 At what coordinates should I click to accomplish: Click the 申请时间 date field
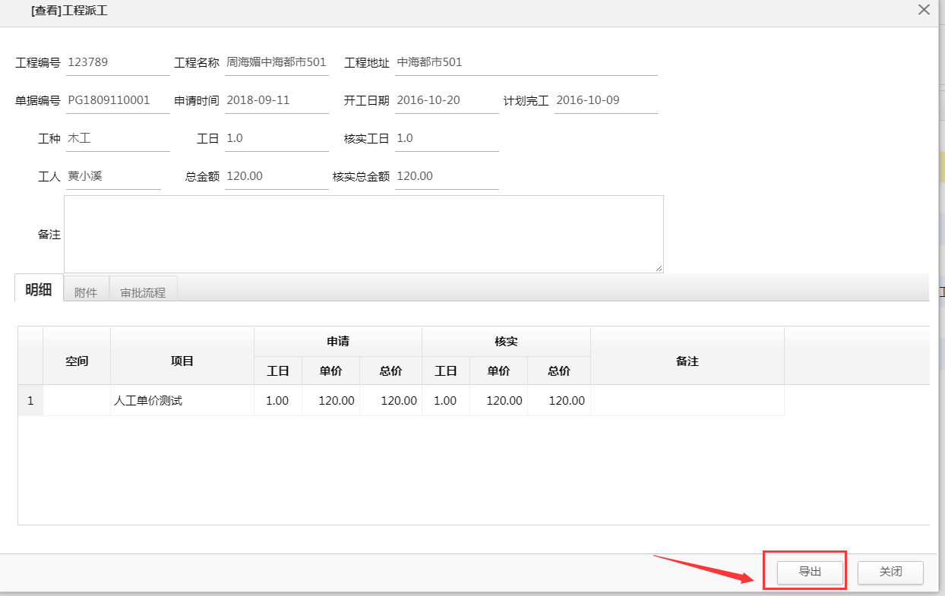(x=277, y=100)
